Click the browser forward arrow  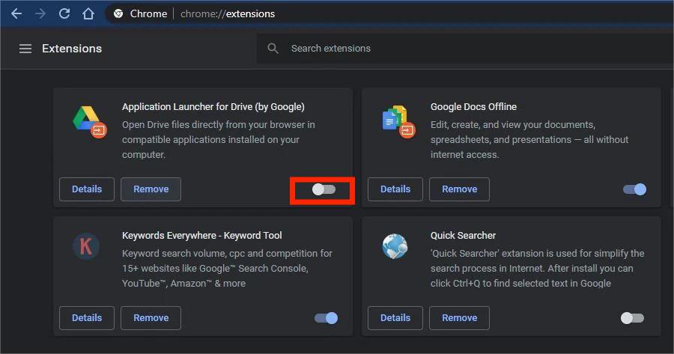(x=40, y=13)
